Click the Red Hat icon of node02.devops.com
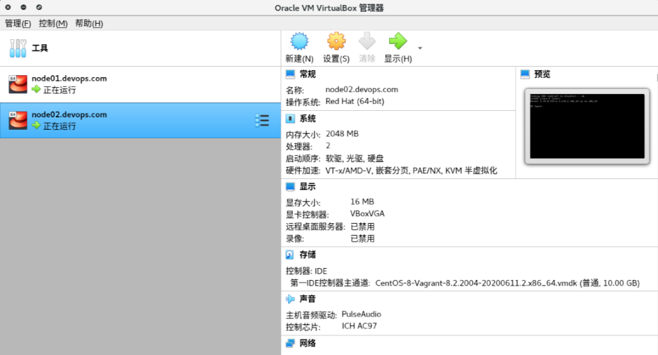Viewport: 658px width, 355px height. coord(18,120)
